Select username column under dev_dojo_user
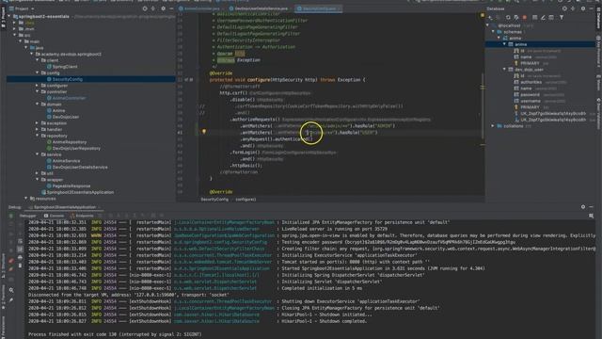Image resolution: width=602 pixels, height=339 pixels. point(531,101)
